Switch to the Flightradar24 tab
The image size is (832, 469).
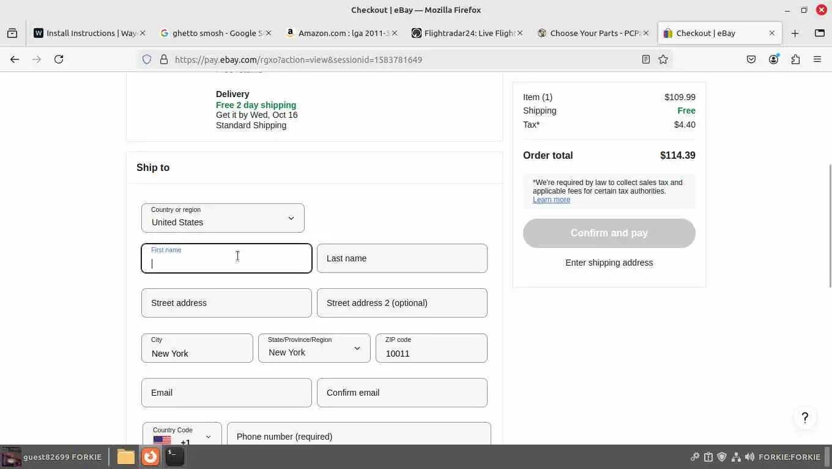(467, 33)
